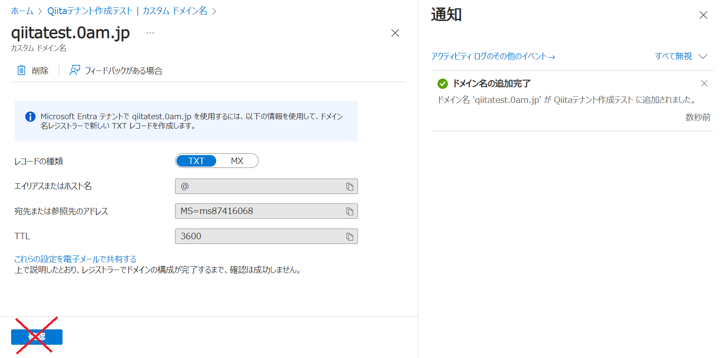
Task: Click the green success checkmark icon
Action: click(443, 84)
